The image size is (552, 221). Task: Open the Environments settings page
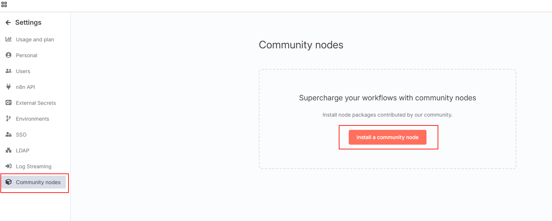(x=33, y=119)
